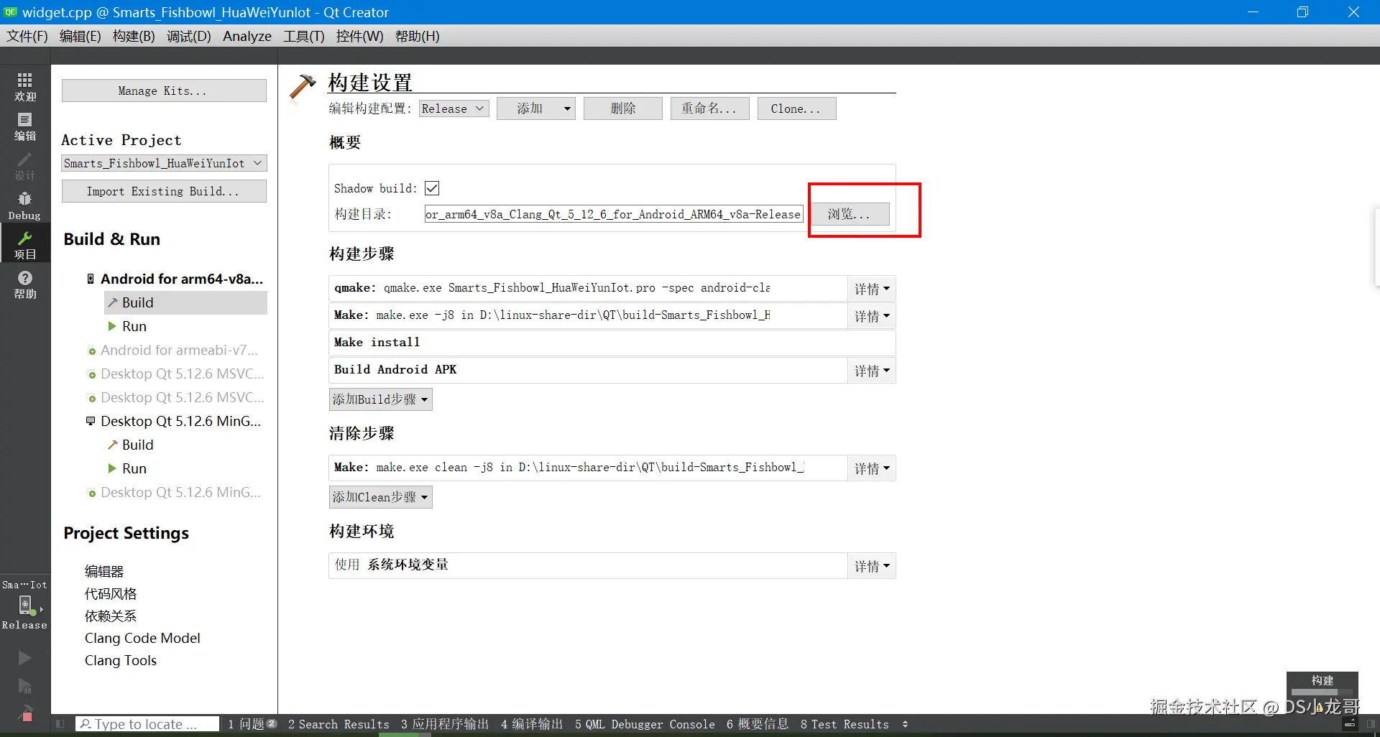
Task: Open the Help (帮助) mode
Action: coord(25,284)
